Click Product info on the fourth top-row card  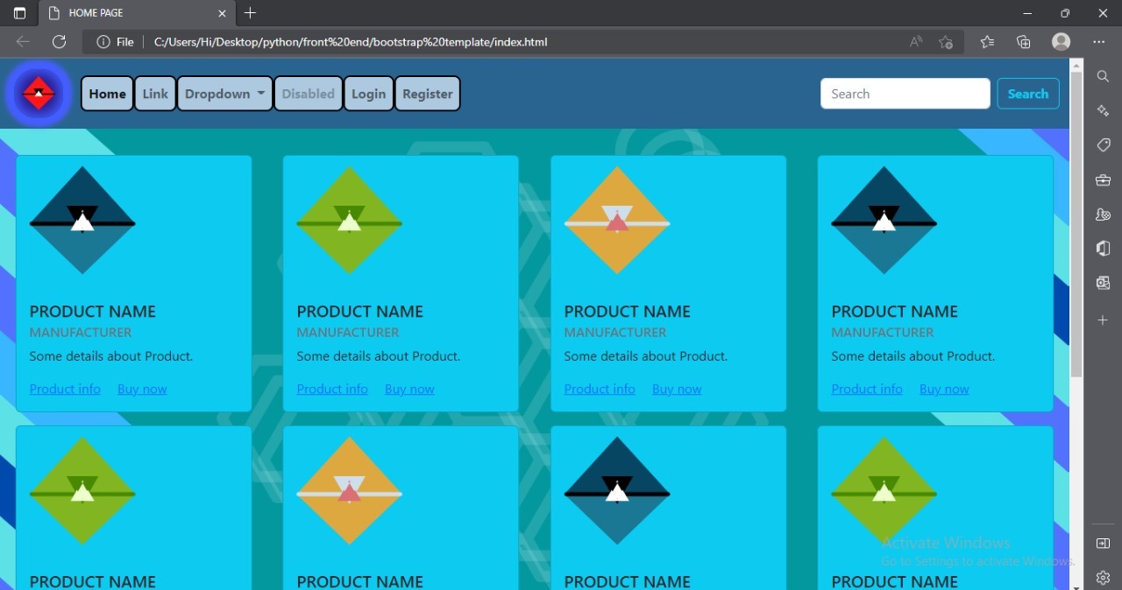[x=867, y=389]
